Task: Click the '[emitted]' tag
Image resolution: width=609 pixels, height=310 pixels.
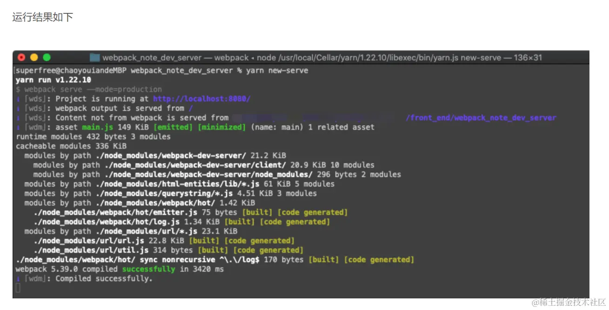Action: pyautogui.click(x=173, y=127)
